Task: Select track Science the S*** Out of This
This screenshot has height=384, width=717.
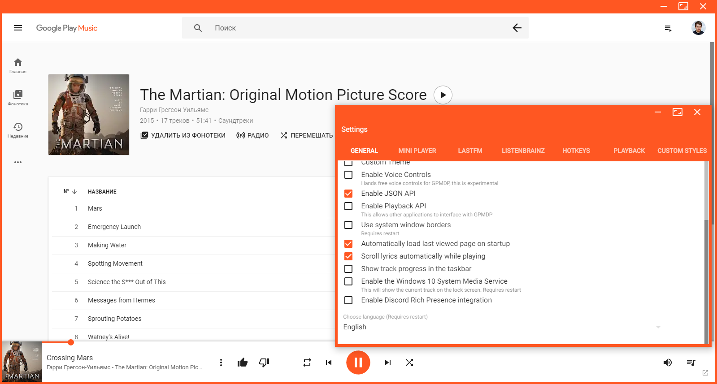Action: click(127, 282)
